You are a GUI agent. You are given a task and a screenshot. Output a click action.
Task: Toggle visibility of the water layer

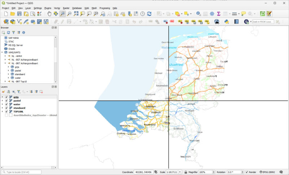tap(7, 104)
